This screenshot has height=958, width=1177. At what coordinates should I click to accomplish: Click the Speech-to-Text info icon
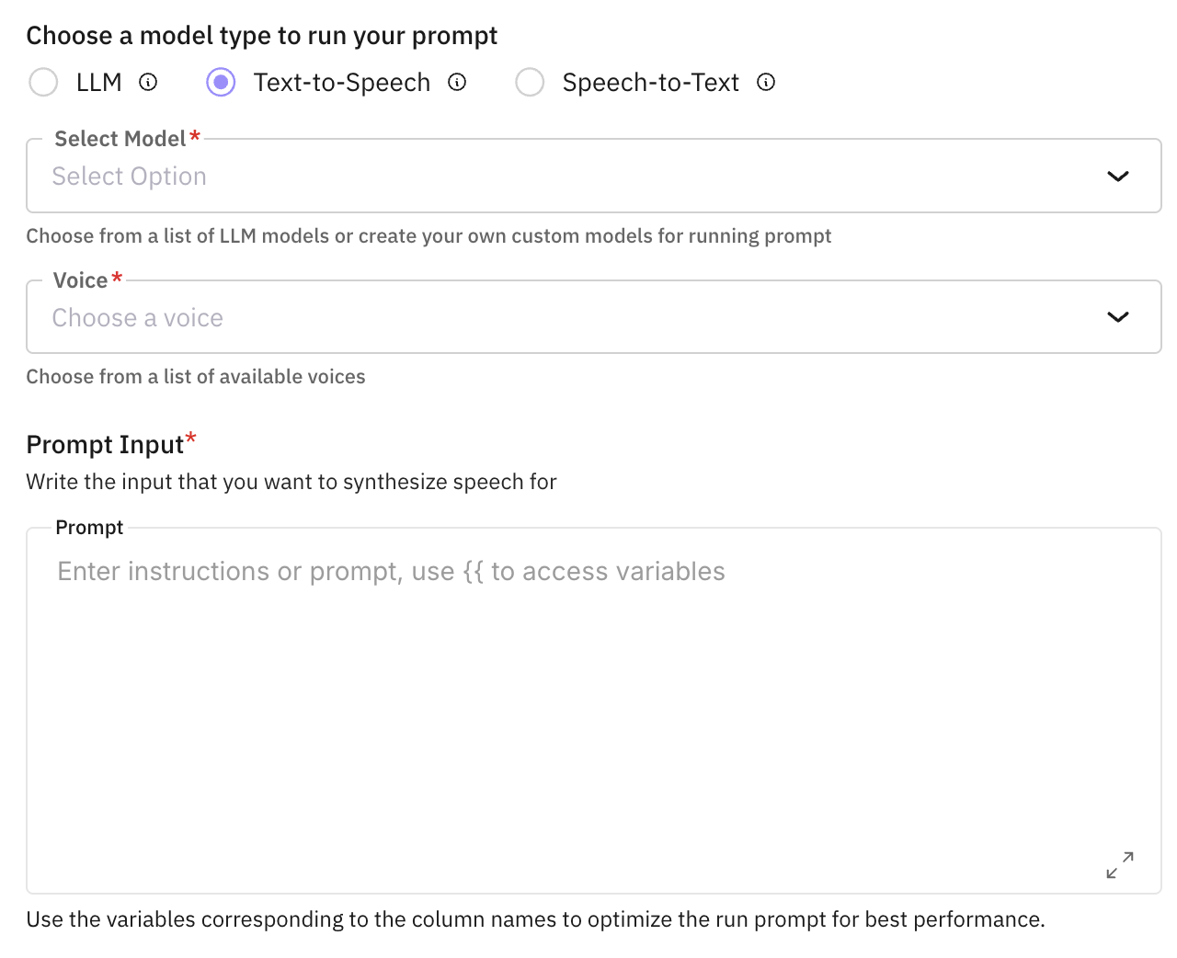(766, 82)
